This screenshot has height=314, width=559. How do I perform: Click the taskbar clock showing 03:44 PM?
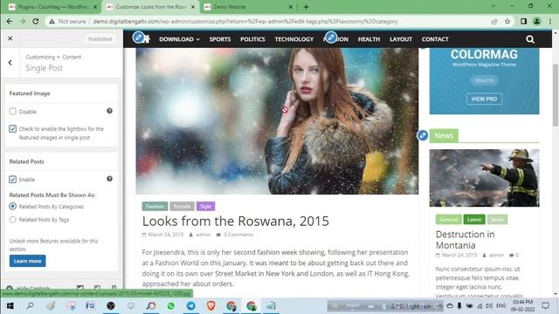click(x=522, y=306)
